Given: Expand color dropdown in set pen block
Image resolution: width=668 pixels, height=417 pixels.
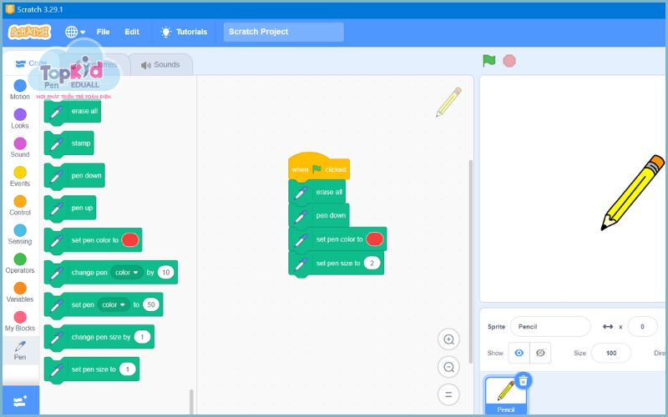Looking at the screenshot, I should [114, 305].
